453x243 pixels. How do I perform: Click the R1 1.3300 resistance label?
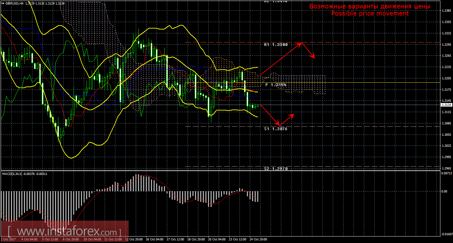pos(276,45)
